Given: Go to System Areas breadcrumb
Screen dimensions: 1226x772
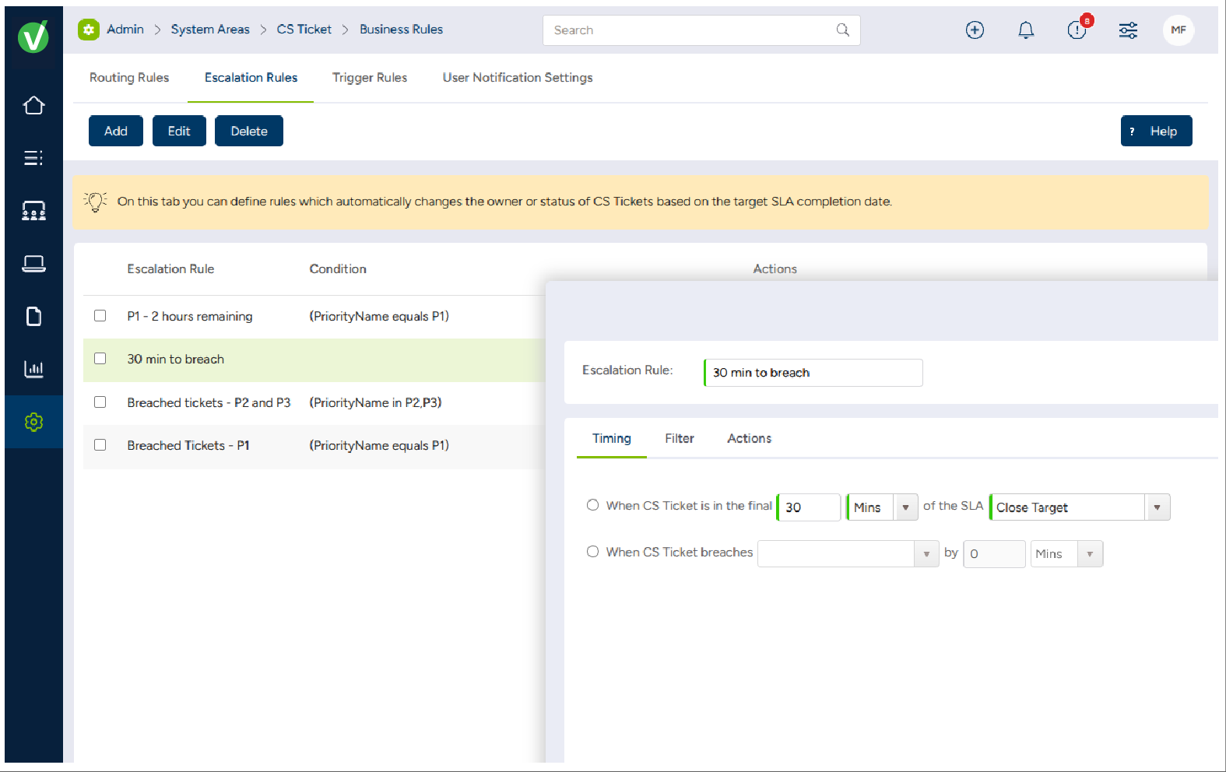Looking at the screenshot, I should point(210,30).
